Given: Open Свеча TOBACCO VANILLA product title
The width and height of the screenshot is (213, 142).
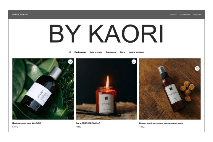Looking at the screenshot, I should point(88,123).
